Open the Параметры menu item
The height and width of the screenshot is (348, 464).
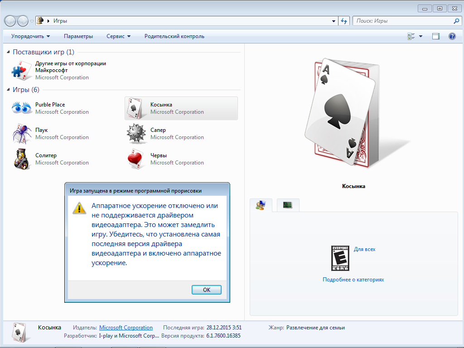[x=78, y=36]
